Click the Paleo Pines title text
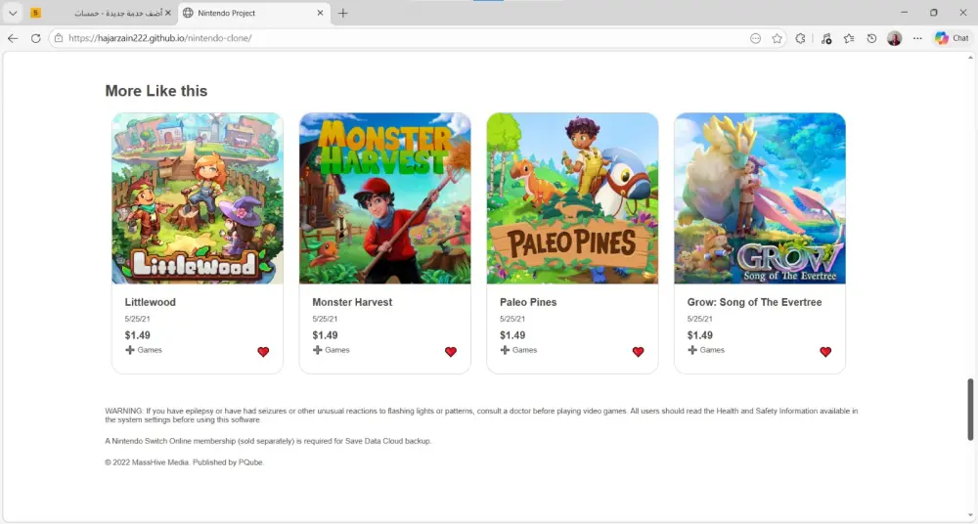 (528, 302)
